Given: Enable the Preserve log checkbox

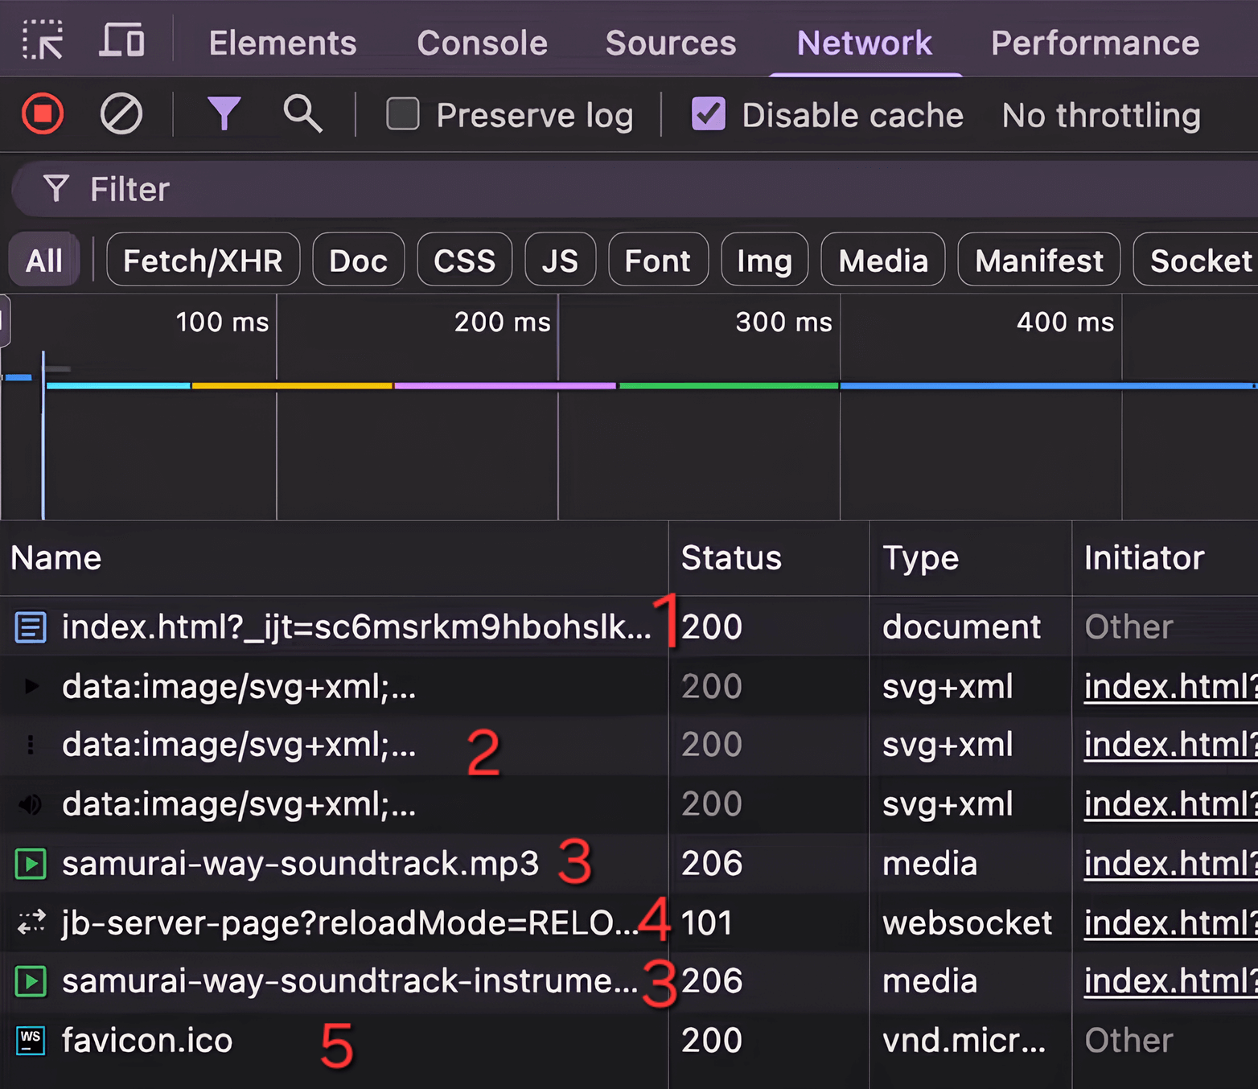Looking at the screenshot, I should [403, 114].
